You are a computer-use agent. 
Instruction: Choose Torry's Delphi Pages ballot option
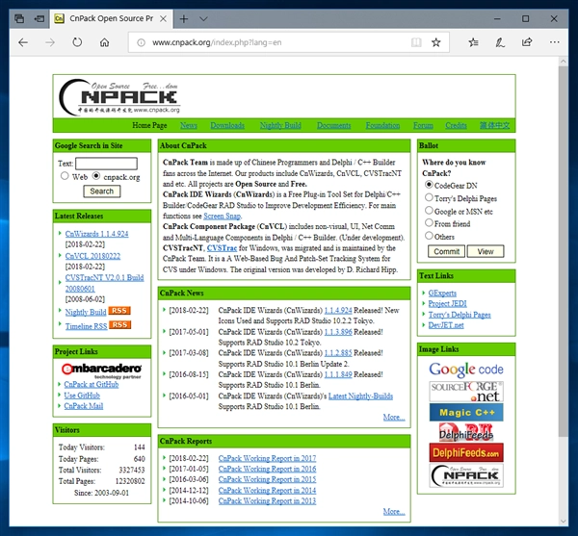[x=429, y=197]
